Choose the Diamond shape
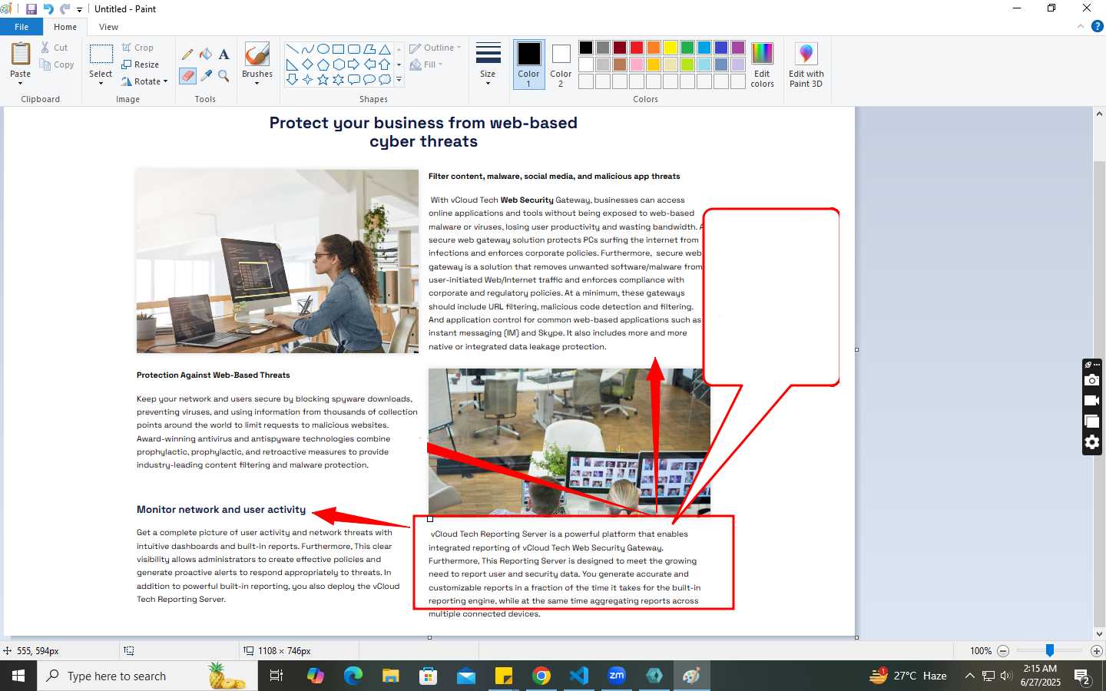This screenshot has width=1106, height=691. pyautogui.click(x=308, y=64)
